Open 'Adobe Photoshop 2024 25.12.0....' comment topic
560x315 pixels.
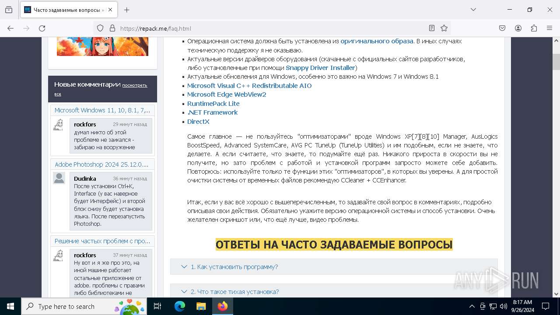click(x=101, y=164)
